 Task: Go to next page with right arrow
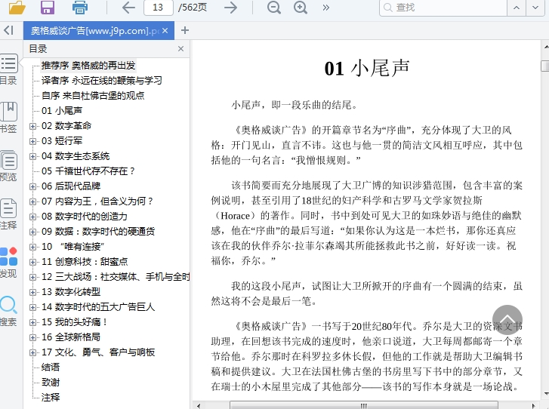[230, 8]
